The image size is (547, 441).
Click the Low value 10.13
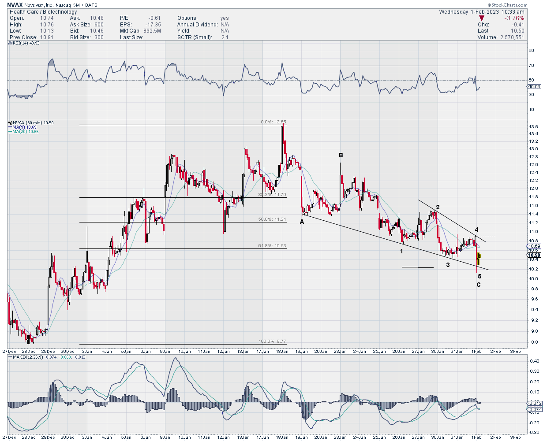(x=47, y=31)
